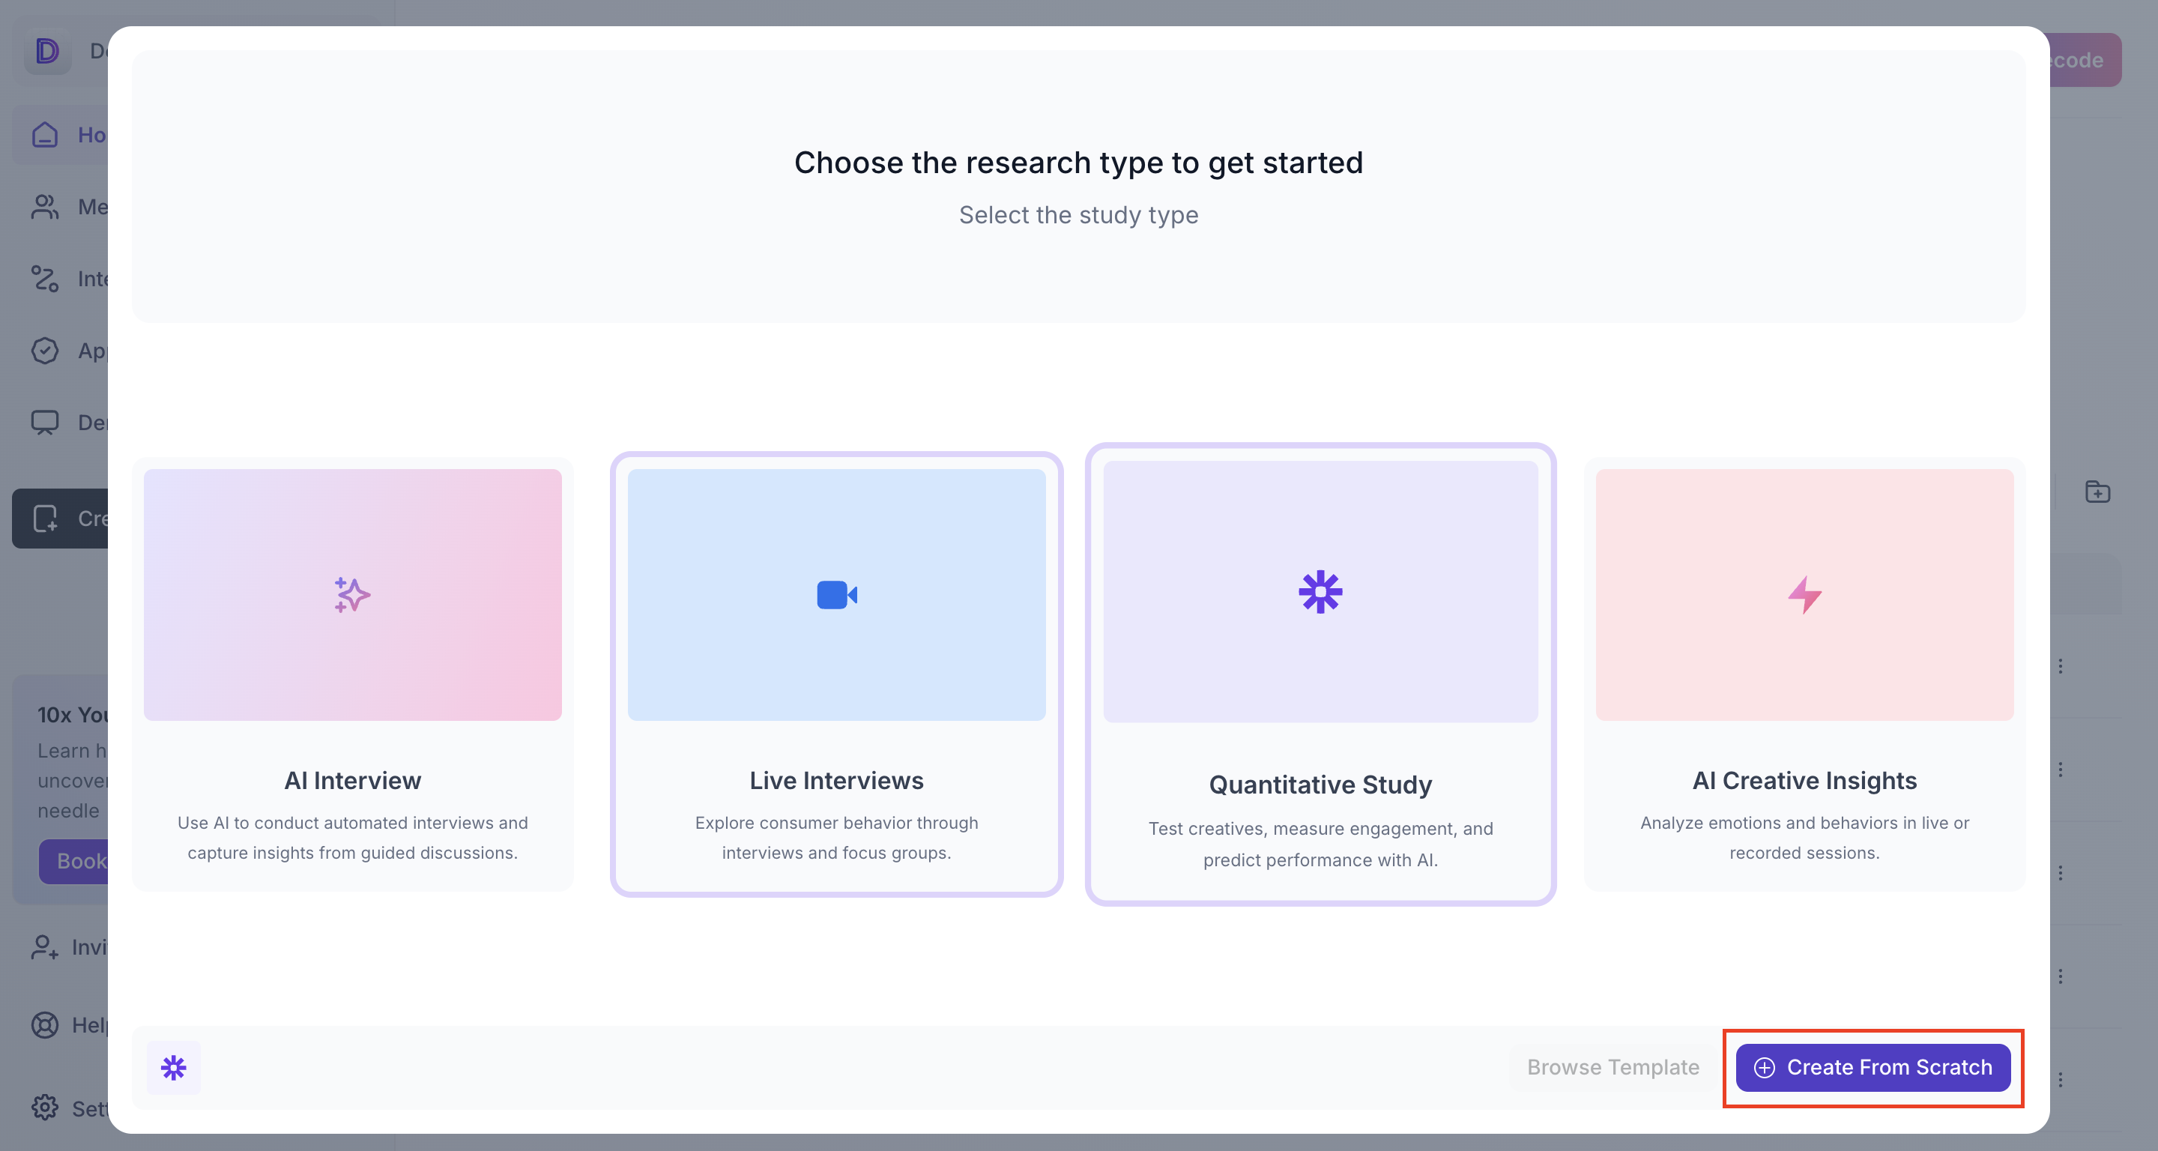Click the asterisk icon in the footer bar

click(x=173, y=1067)
